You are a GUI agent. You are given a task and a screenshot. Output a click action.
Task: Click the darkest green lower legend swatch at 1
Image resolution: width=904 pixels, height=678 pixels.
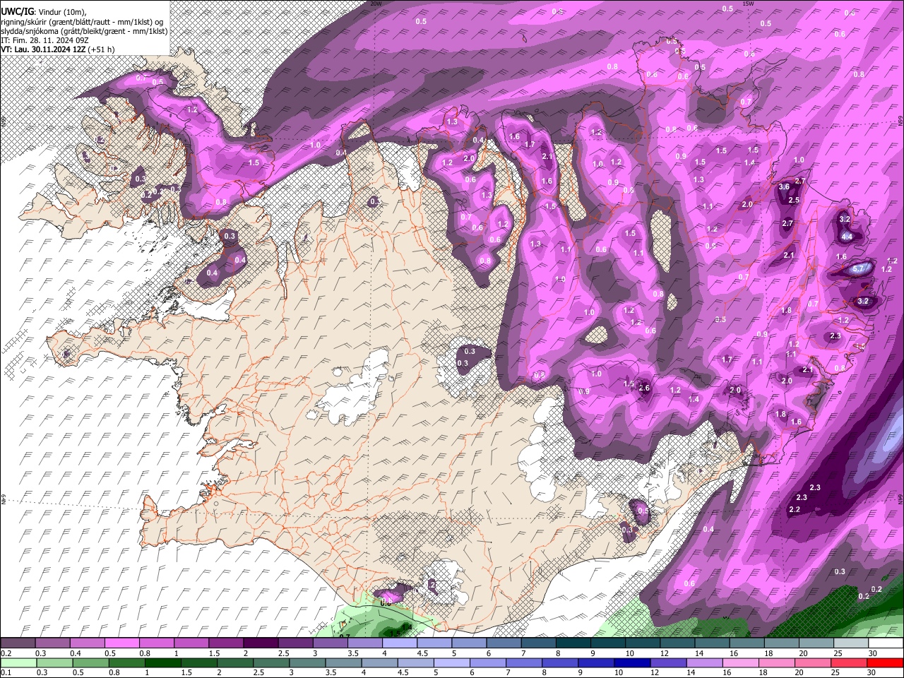point(162,663)
